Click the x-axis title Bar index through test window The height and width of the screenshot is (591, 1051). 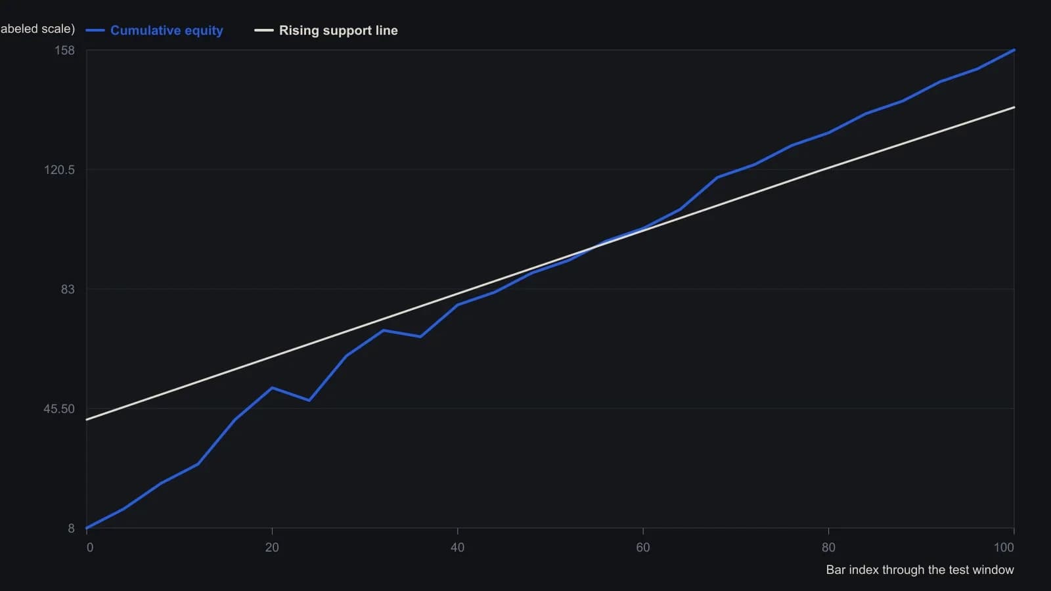click(920, 570)
